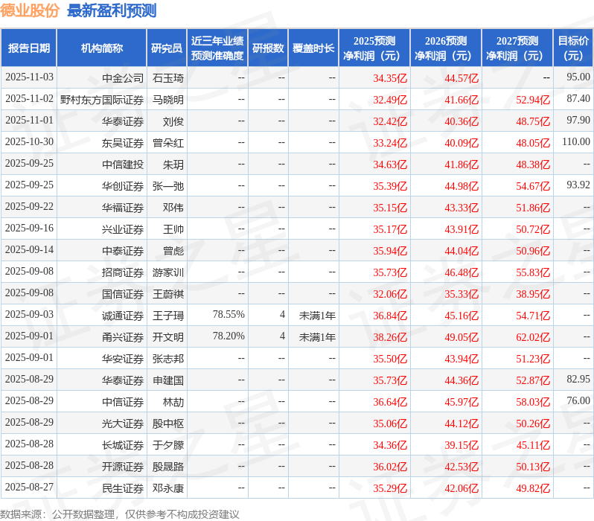The width and height of the screenshot is (594, 521).
Task: Select institution 野村东方国际证券
Action: click(102, 100)
